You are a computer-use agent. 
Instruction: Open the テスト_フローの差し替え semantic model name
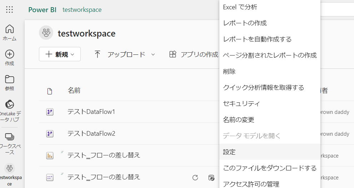pos(104,177)
